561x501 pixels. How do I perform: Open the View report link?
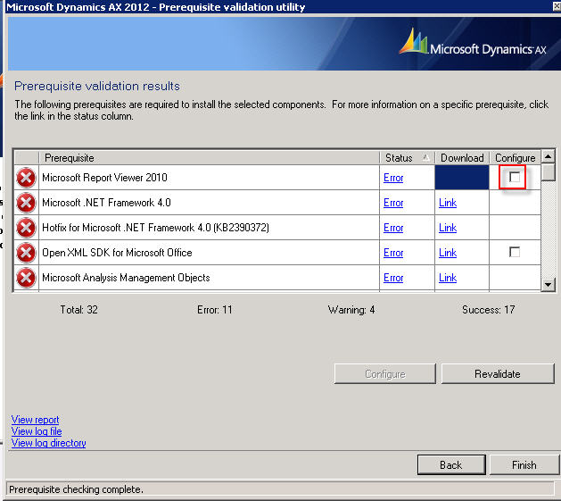pos(35,420)
